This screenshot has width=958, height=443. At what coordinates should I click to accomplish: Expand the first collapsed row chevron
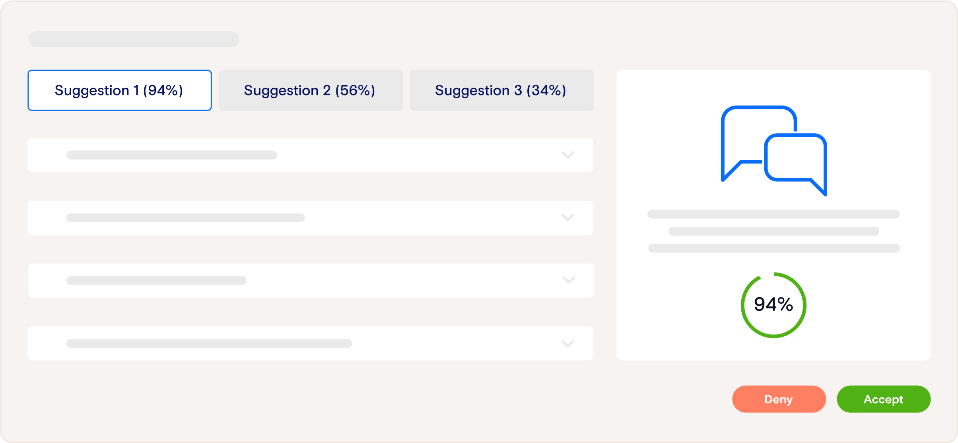[567, 155]
